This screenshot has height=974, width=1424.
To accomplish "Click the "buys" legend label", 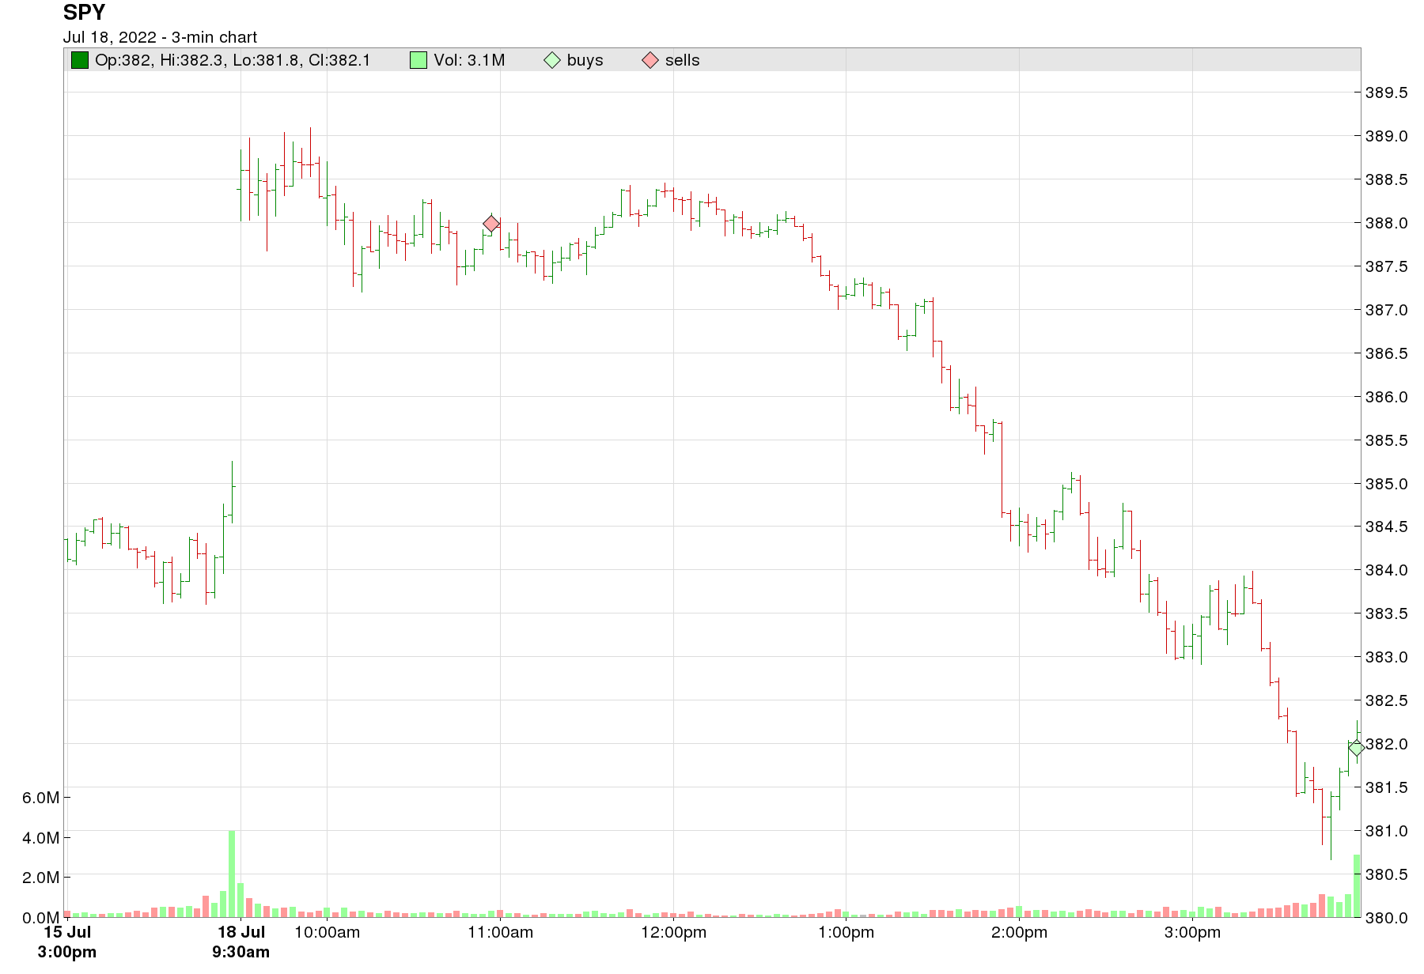I will 585,60.
